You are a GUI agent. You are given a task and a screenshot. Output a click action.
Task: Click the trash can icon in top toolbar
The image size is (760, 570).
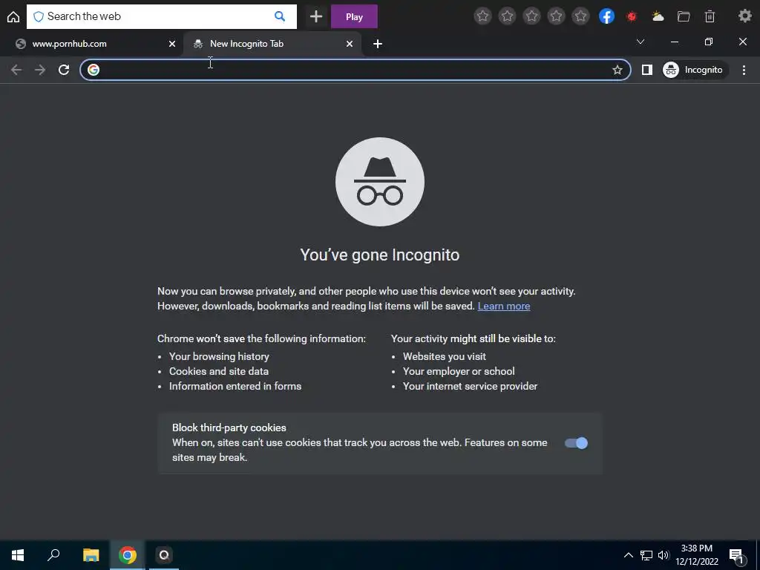[710, 16]
